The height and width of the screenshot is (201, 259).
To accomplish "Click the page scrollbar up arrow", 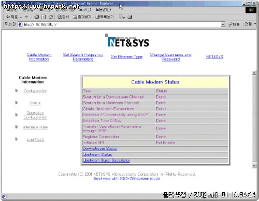I will [x=254, y=73].
